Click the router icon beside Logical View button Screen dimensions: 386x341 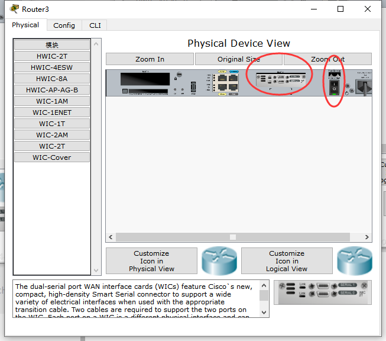click(x=355, y=260)
